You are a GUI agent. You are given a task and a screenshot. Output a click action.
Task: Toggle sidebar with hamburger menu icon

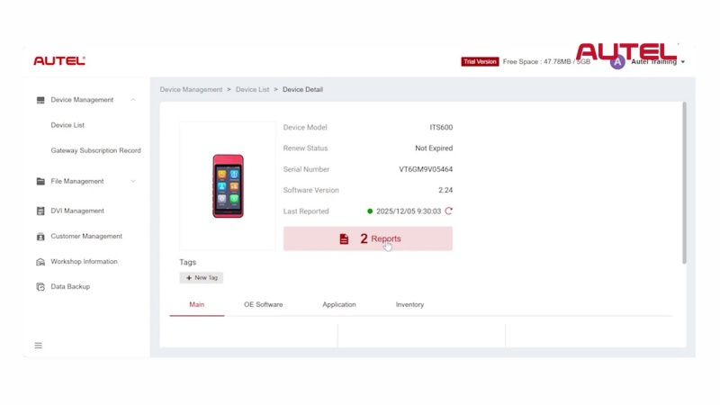38,346
